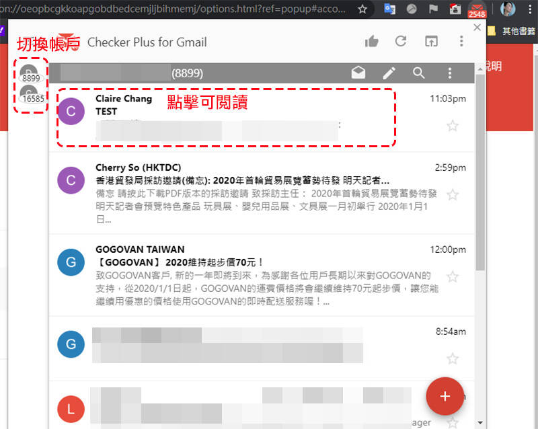
Task: Click the 11:03pm timestamp
Action: [x=448, y=99]
